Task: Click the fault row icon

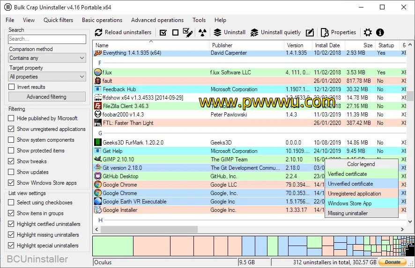Action: pos(98,80)
